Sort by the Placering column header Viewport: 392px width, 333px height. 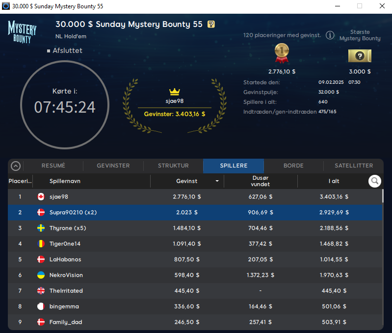point(20,181)
